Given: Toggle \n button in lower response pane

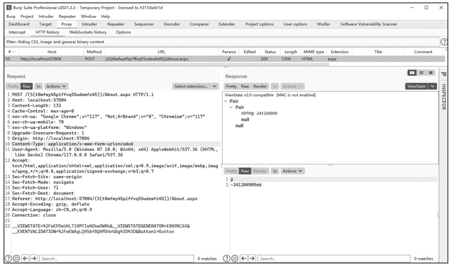Looking at the screenshot, I should (275, 171).
